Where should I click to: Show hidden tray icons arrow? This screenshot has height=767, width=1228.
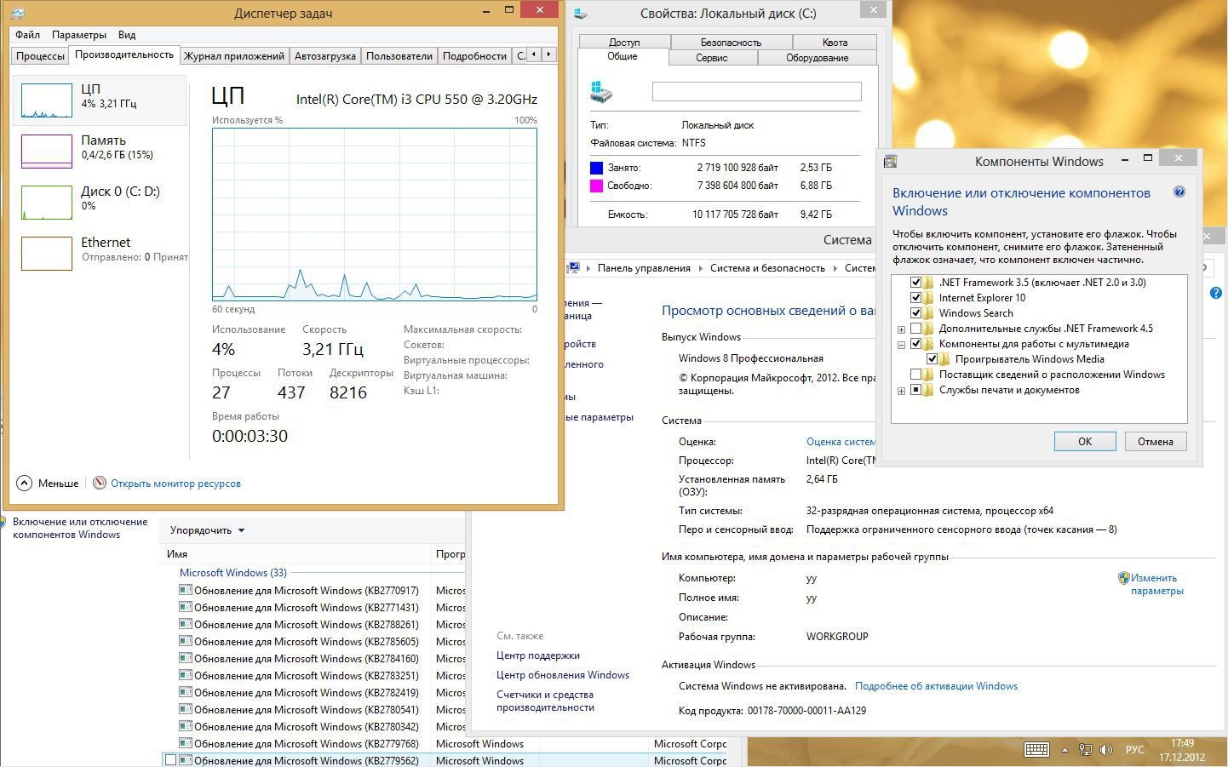pos(1064,750)
